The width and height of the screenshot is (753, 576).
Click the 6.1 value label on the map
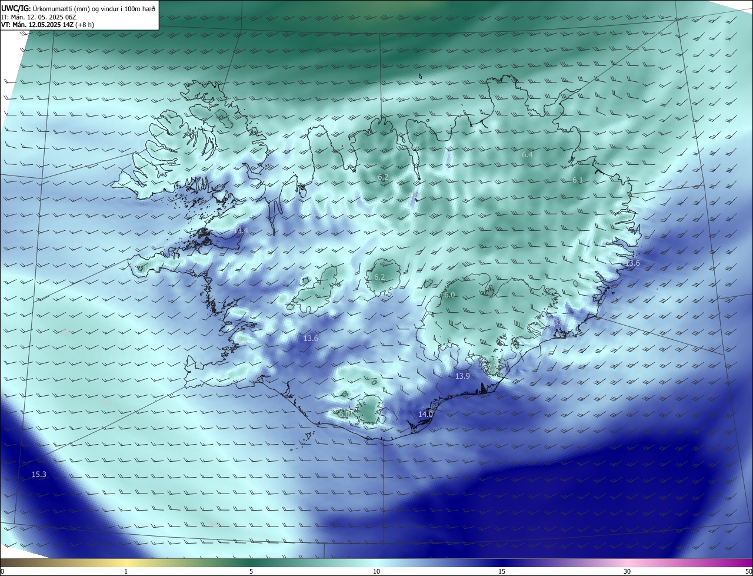click(577, 180)
